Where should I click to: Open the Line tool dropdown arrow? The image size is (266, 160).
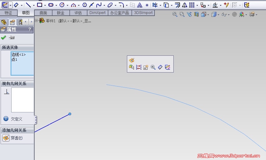(x=34, y=5)
